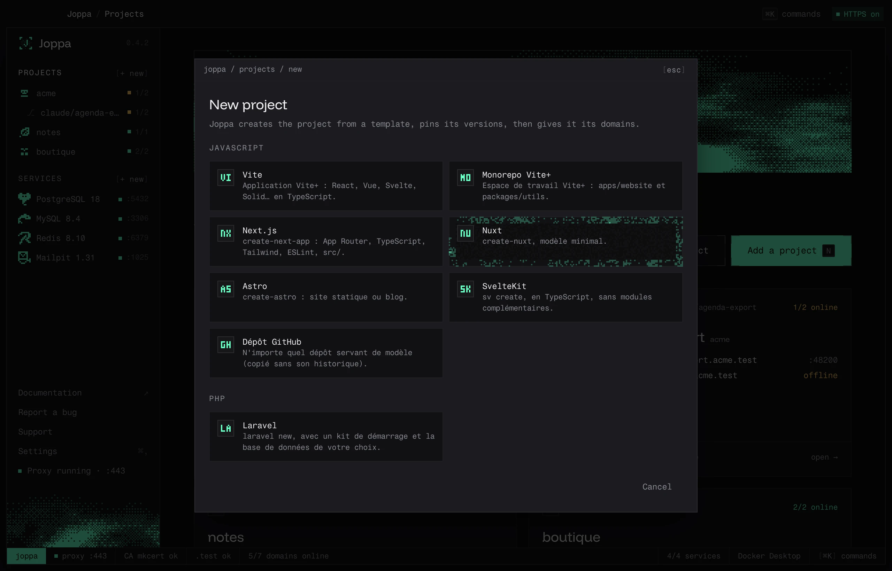Select the Vite template VI icon

click(225, 178)
